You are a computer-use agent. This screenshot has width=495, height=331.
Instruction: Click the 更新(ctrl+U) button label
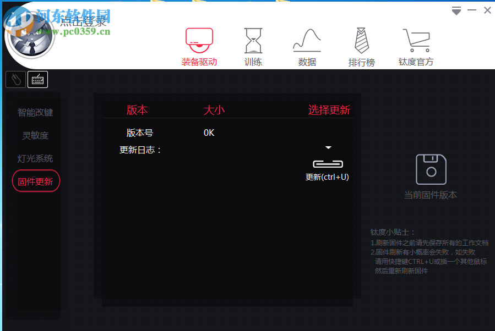pos(327,177)
